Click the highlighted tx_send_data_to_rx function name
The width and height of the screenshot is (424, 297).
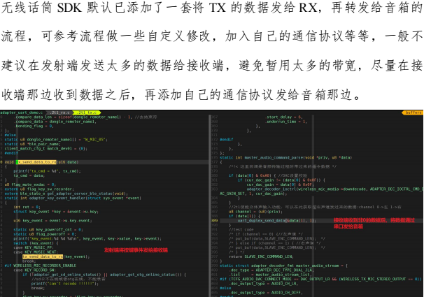point(36,162)
